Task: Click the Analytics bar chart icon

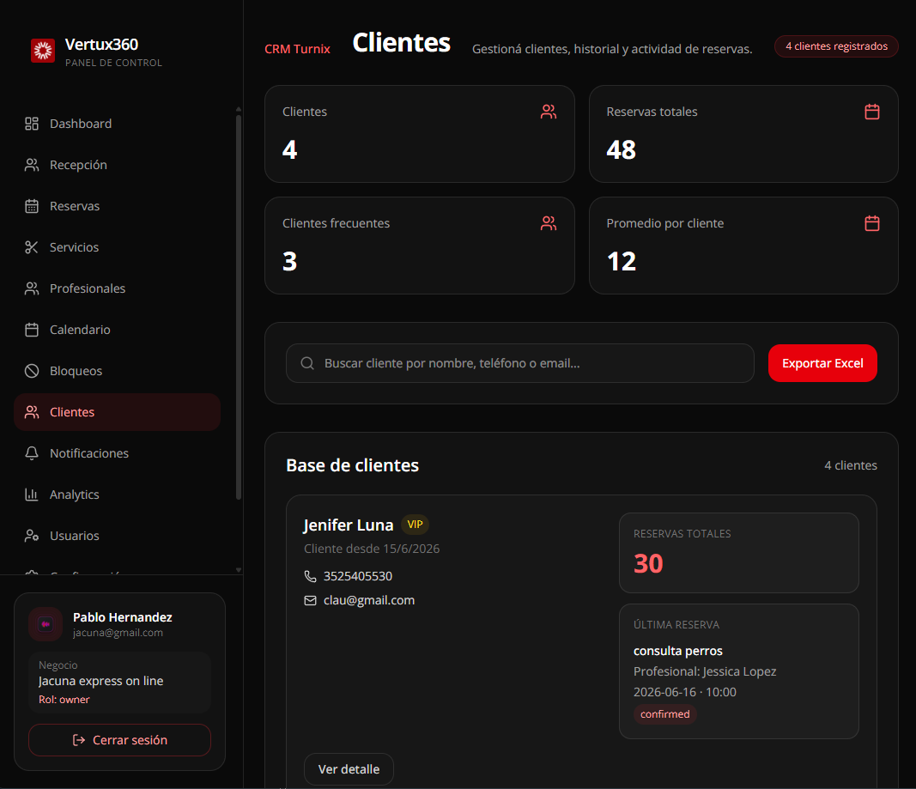Action: (x=32, y=495)
